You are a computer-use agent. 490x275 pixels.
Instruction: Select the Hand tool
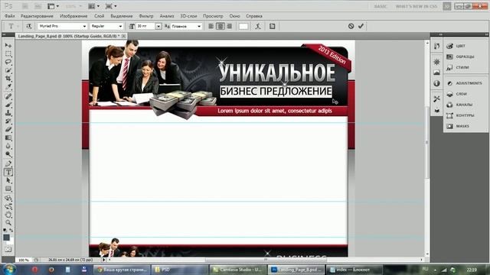[x=8, y=215]
